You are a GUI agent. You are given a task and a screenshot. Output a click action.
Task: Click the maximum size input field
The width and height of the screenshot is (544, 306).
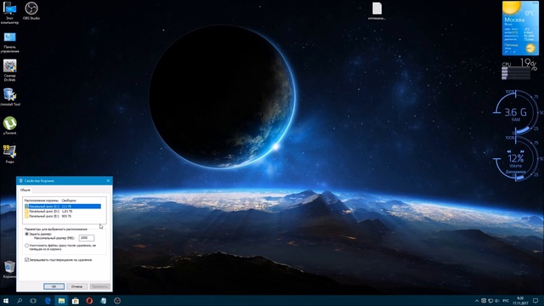coord(87,238)
